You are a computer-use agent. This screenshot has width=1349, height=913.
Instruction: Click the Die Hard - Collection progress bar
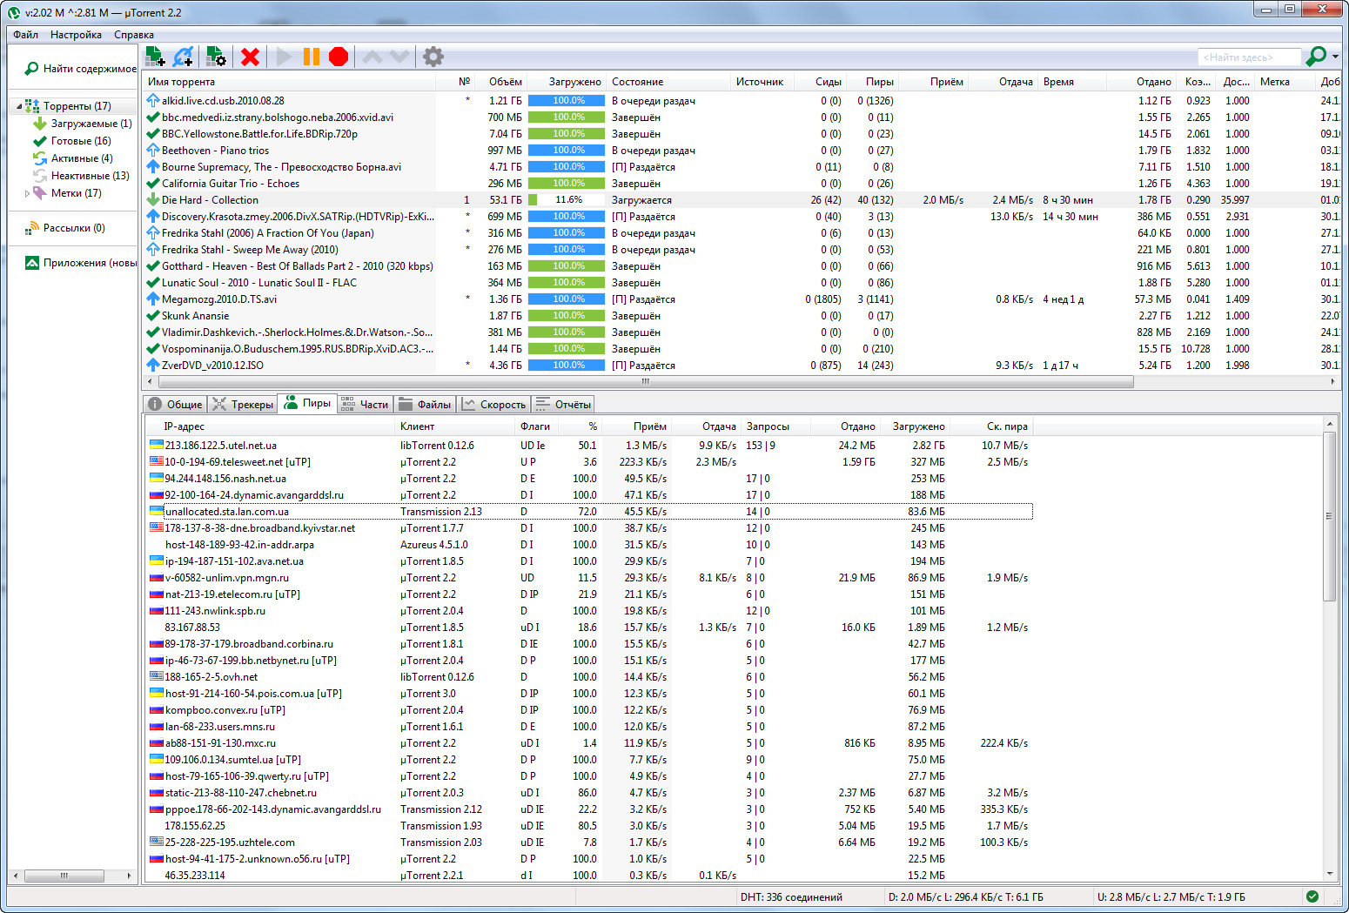[x=568, y=200]
